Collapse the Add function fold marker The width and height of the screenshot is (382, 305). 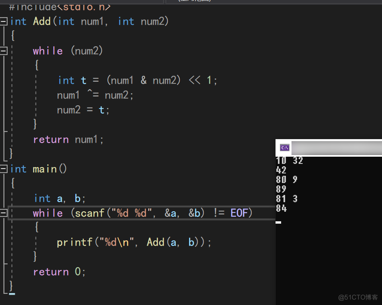(4, 22)
